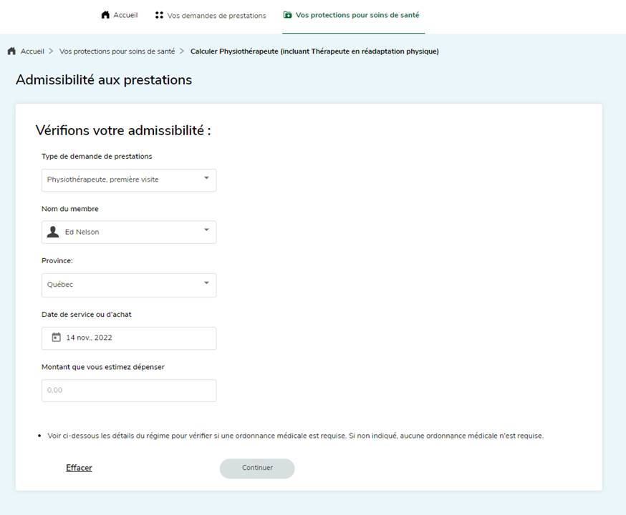The width and height of the screenshot is (626, 515).
Task: Click the Date de service ou d'achat label
Action: tap(86, 315)
